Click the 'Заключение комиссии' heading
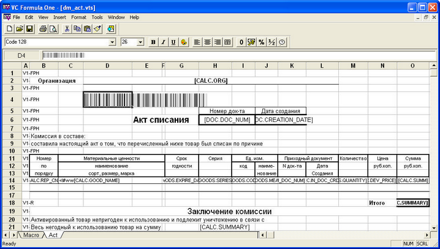The height and width of the screenshot is (249, 440). pyautogui.click(x=230, y=211)
